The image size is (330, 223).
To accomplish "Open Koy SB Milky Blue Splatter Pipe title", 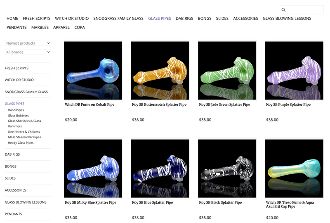I will click(x=90, y=202).
